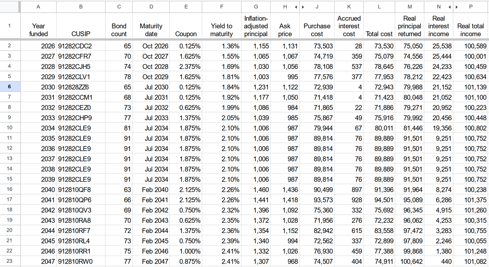The width and height of the screenshot is (489, 267).
Task: Select real total income cell 100,223
Action: pos(471,108)
